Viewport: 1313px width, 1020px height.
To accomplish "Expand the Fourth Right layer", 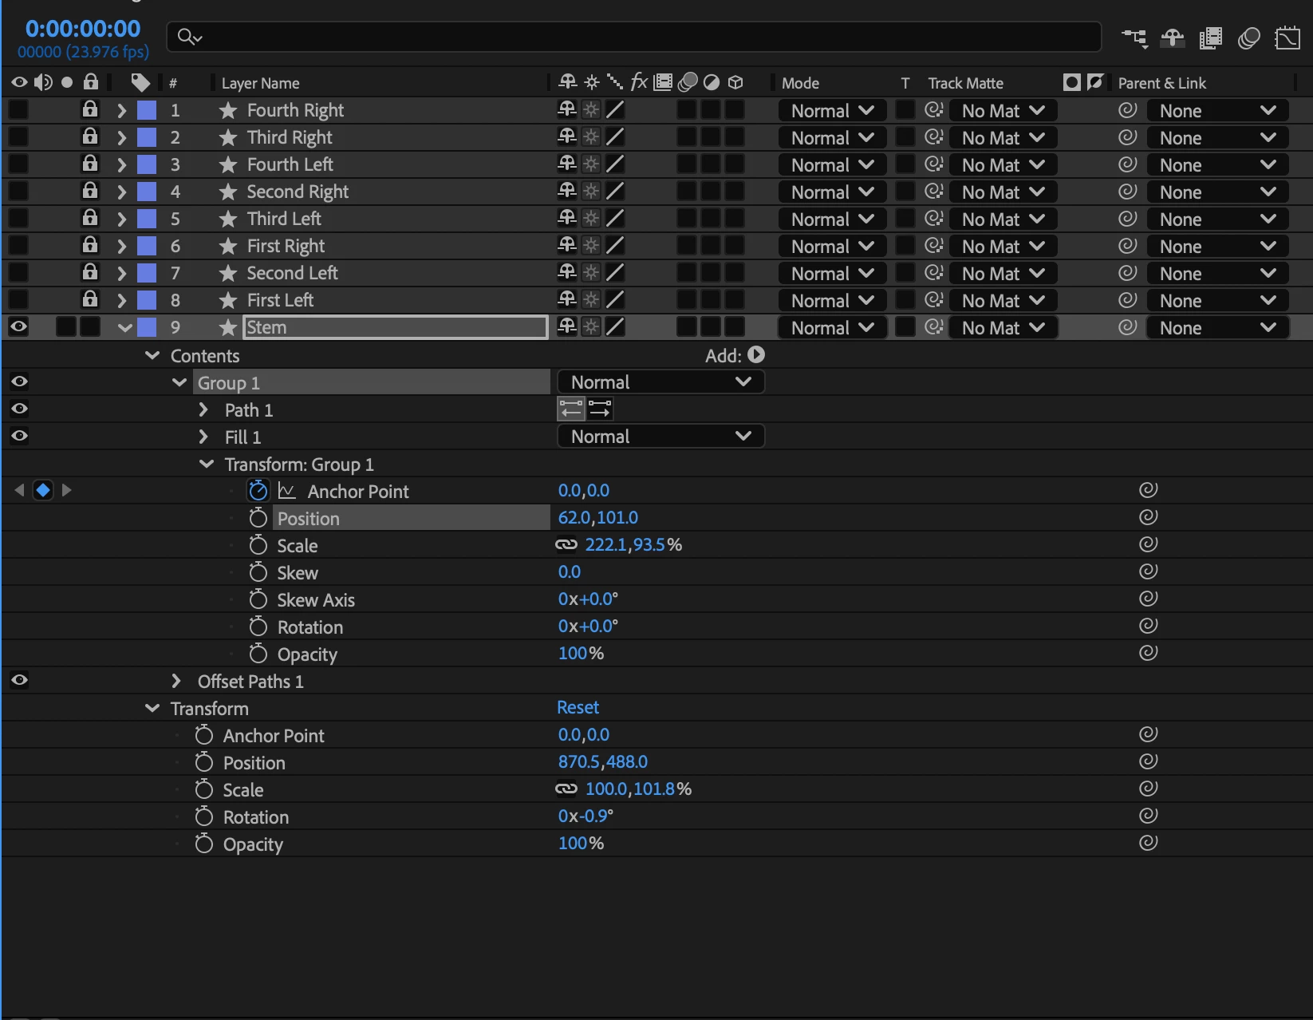I will pos(121,110).
